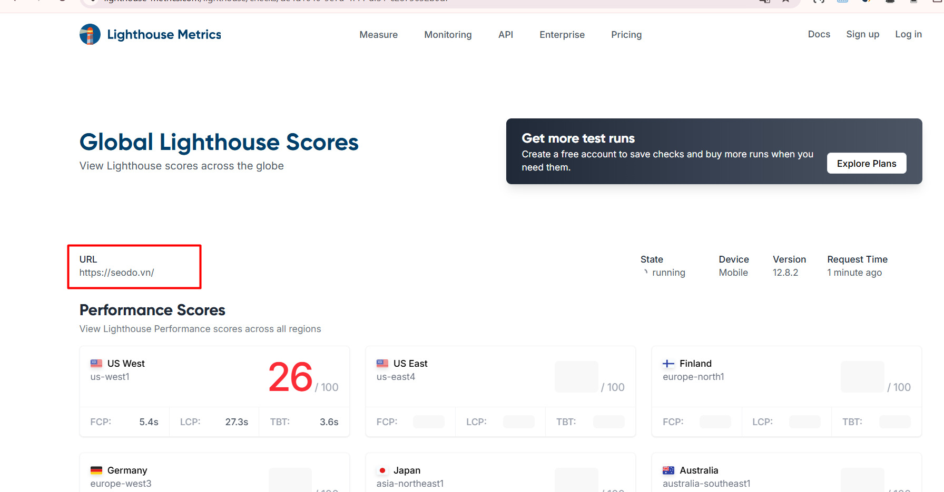Click the asia-northeast1 region code
The height and width of the screenshot is (492, 944).
(410, 484)
